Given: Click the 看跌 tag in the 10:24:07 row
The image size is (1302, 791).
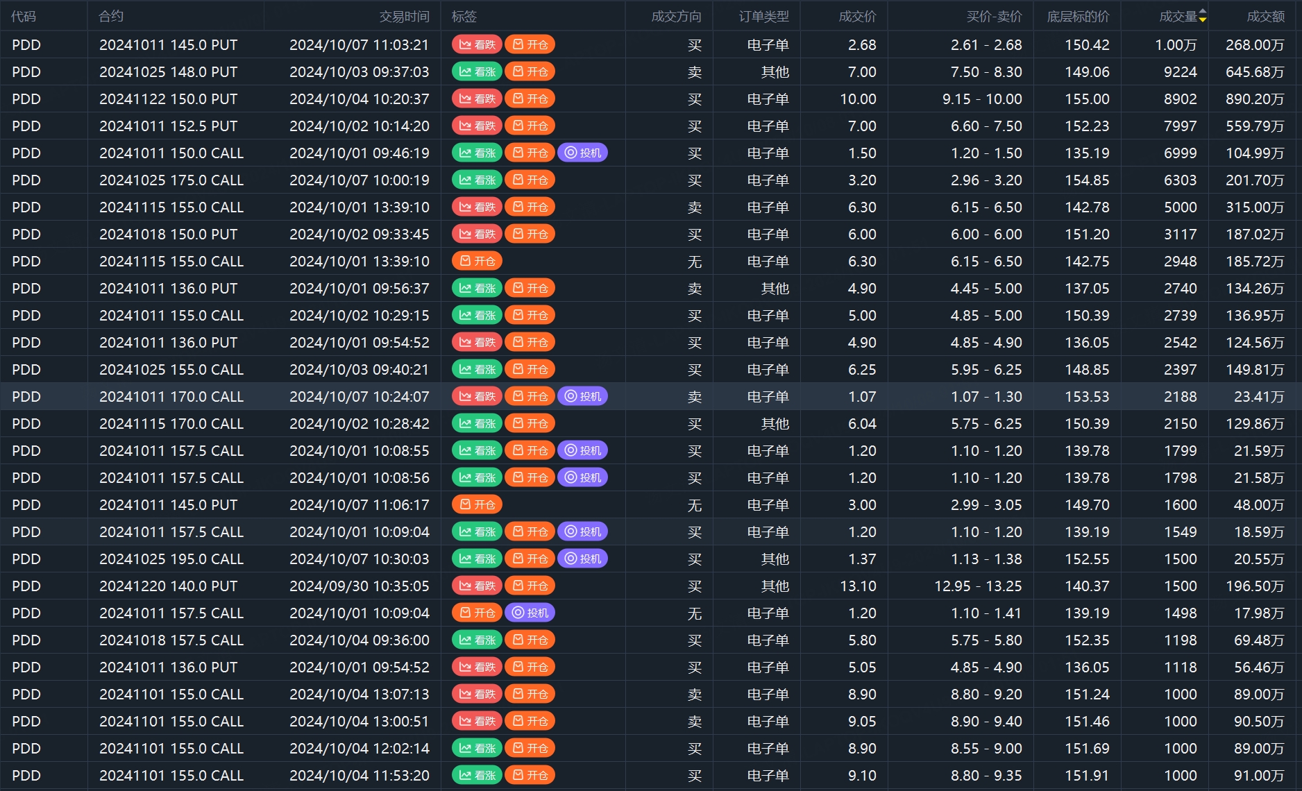Looking at the screenshot, I should tap(477, 396).
